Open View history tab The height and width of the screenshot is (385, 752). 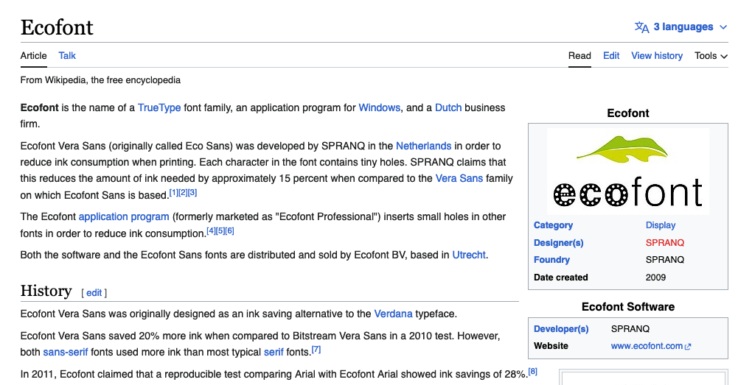657,56
